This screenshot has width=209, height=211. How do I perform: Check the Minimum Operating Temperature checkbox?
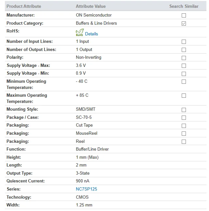pyautogui.click(x=184, y=81)
